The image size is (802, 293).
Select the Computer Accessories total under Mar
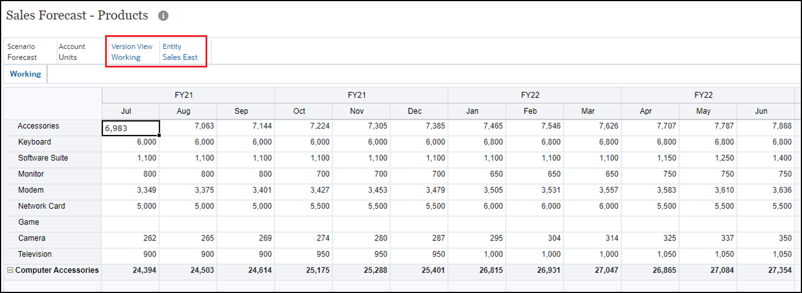click(592, 271)
